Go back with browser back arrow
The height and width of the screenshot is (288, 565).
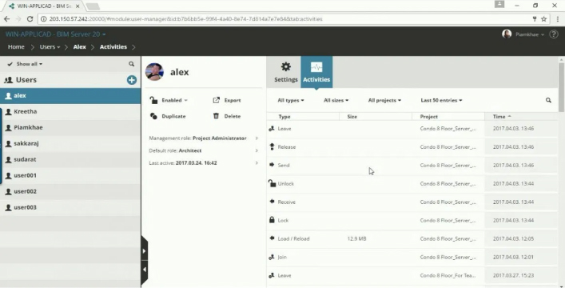(x=7, y=18)
